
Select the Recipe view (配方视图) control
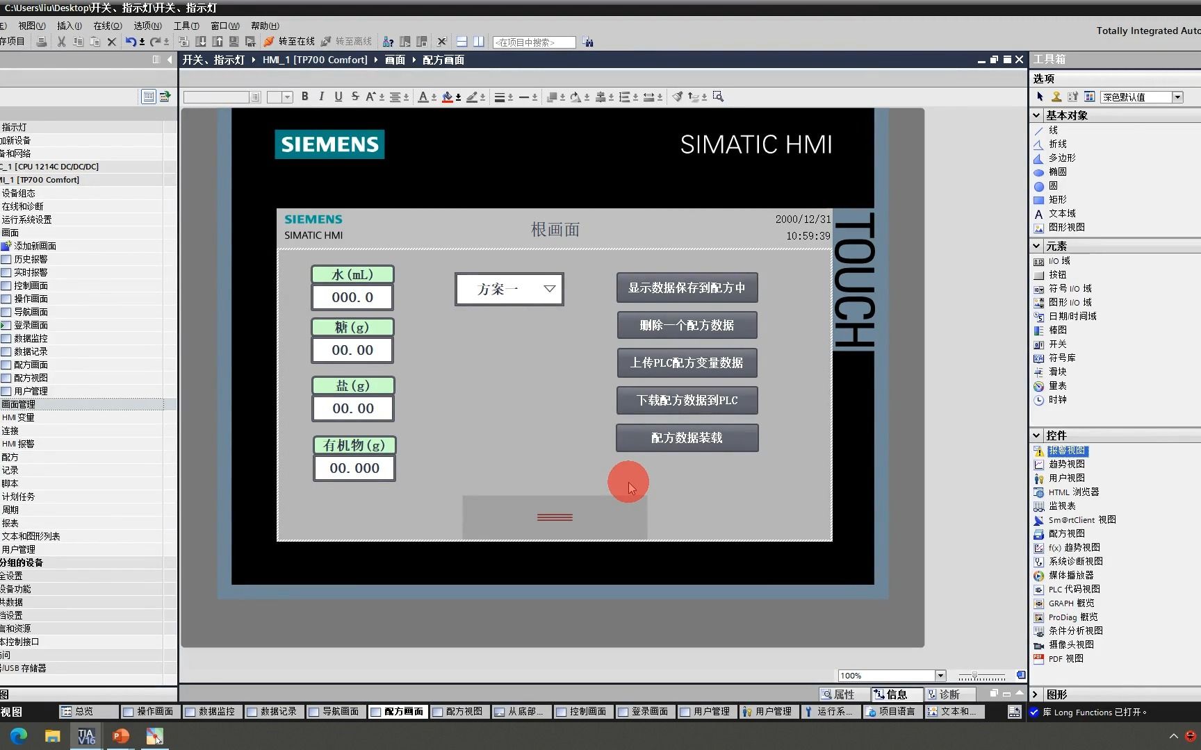[1059, 534]
